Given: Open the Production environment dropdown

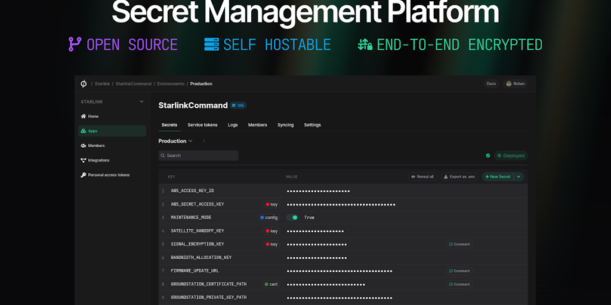Looking at the screenshot, I should pyautogui.click(x=175, y=141).
